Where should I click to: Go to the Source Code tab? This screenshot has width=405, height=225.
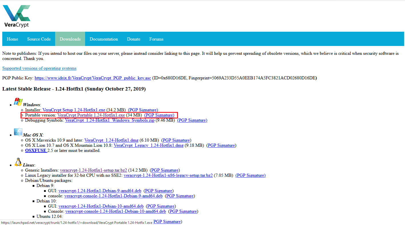point(39,39)
